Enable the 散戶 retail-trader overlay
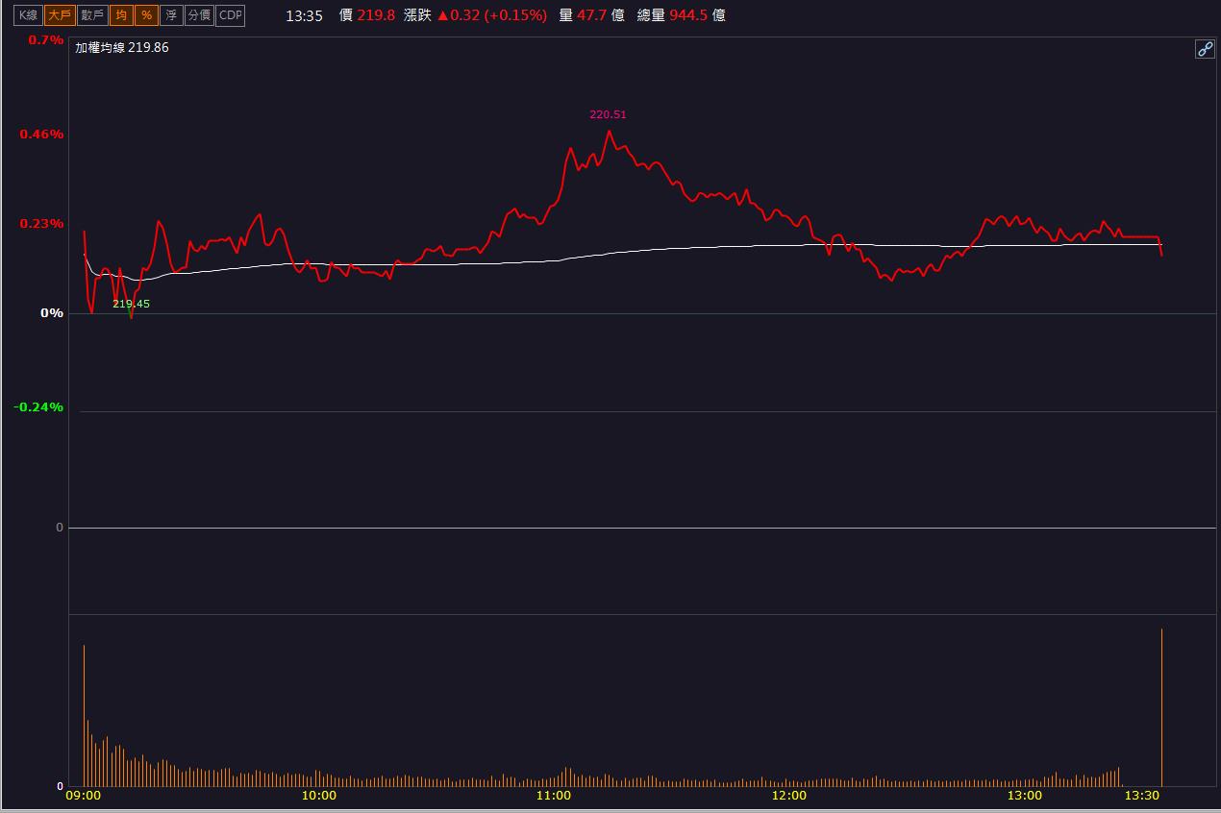The width and height of the screenshot is (1221, 813). (x=92, y=15)
